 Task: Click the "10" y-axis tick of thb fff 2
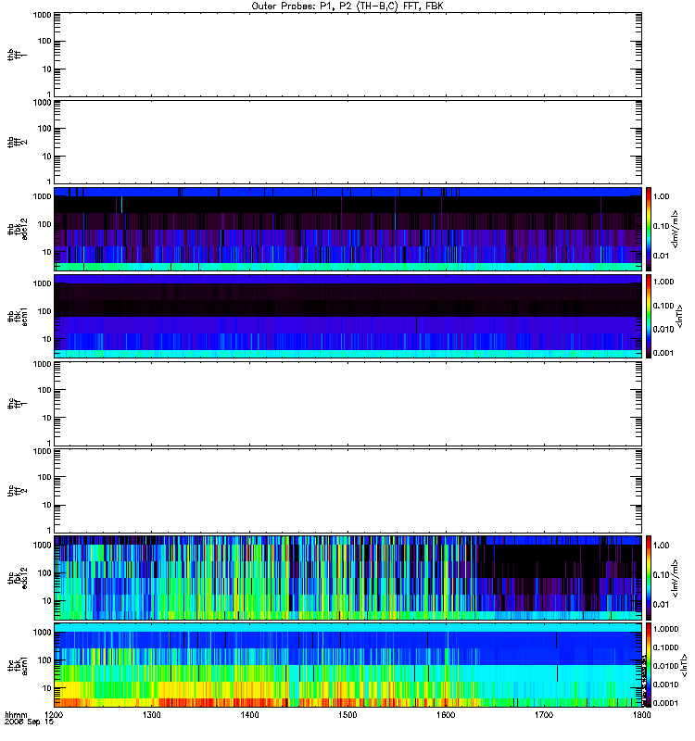pos(47,157)
